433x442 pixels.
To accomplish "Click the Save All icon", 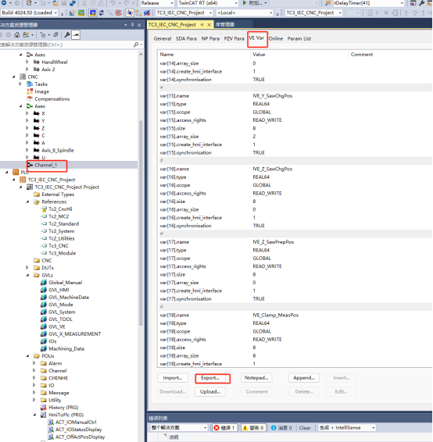I will pos(73,3).
